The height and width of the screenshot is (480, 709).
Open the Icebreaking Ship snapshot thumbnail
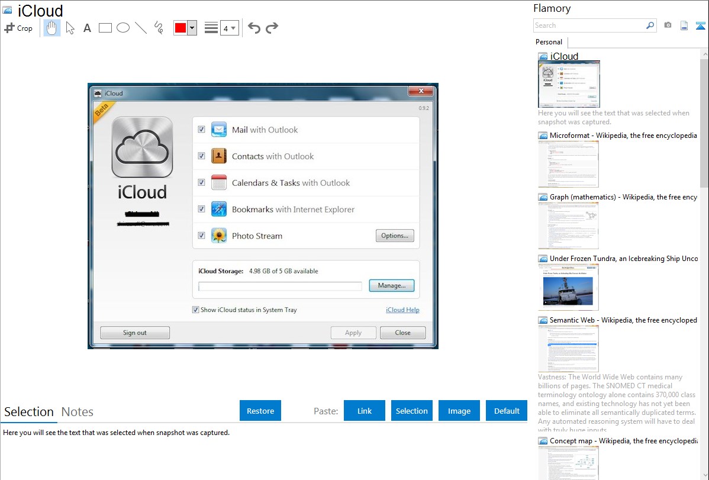568,287
